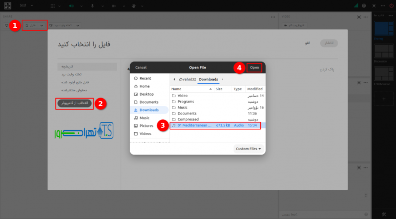The image size is (396, 219).
Task: Click the فایل share file button
Action: pyautogui.click(x=30, y=26)
